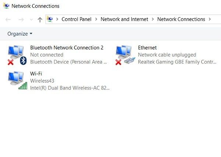Click the Ethernet connection name label

pos(147,48)
